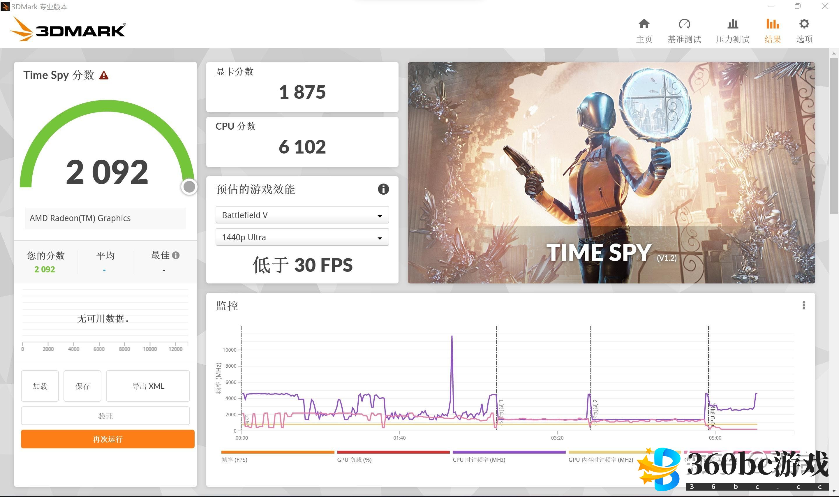Click the Home (主页) icon
839x497 pixels.
click(x=644, y=24)
